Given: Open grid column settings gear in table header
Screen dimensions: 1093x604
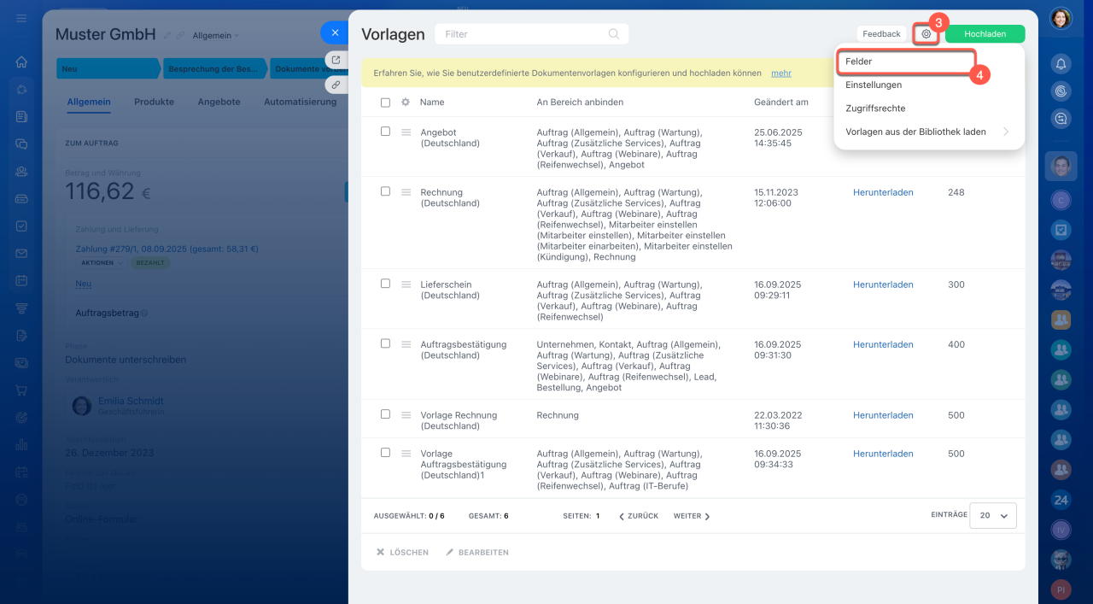Looking at the screenshot, I should point(406,103).
